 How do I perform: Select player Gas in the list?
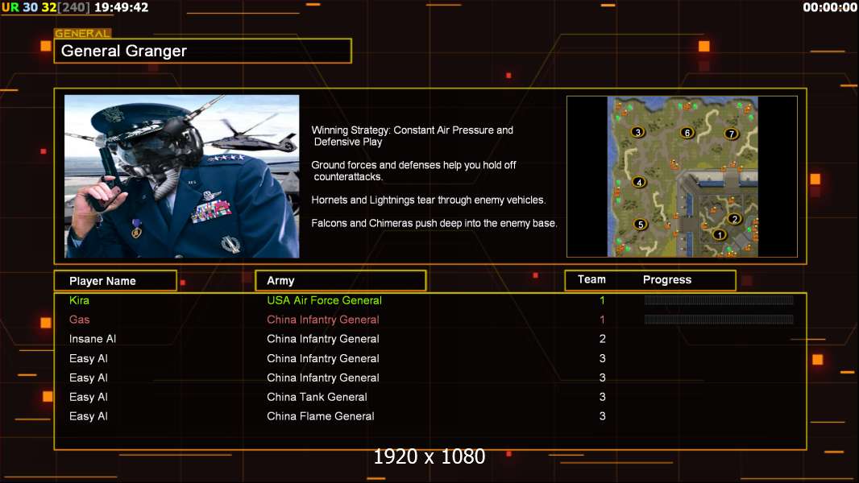(80, 320)
